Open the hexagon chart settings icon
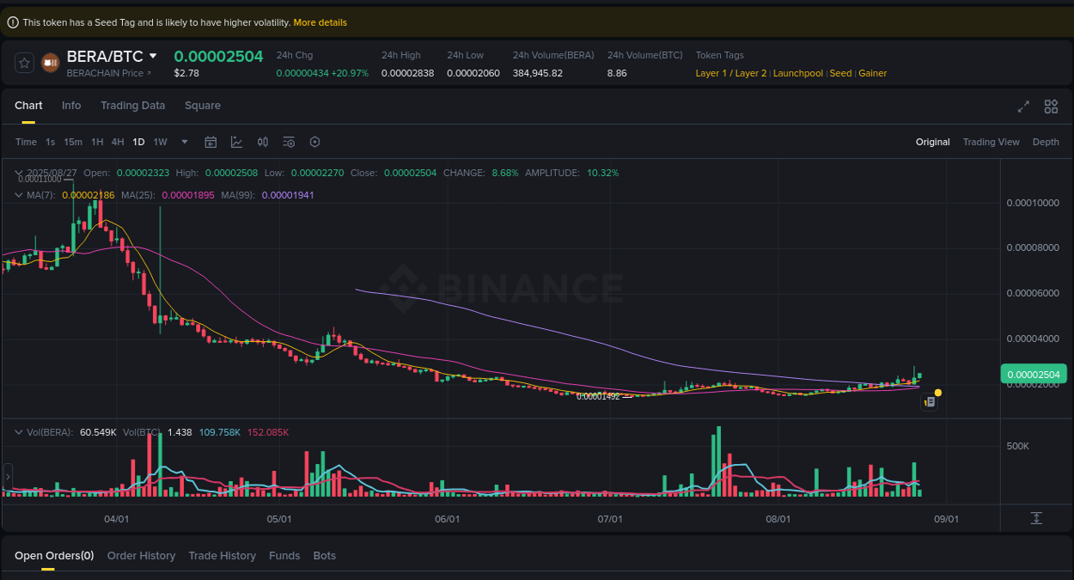Image resolution: width=1074 pixels, height=580 pixels. pyautogui.click(x=314, y=141)
